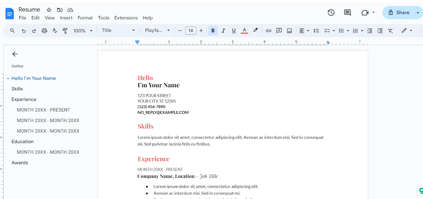Open the Edit menu
Image resolution: width=423 pixels, height=199 pixels.
(35, 18)
